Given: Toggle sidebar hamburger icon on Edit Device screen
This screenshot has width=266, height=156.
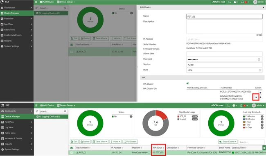Looking at the screenshot, I should [x=36, y=2].
